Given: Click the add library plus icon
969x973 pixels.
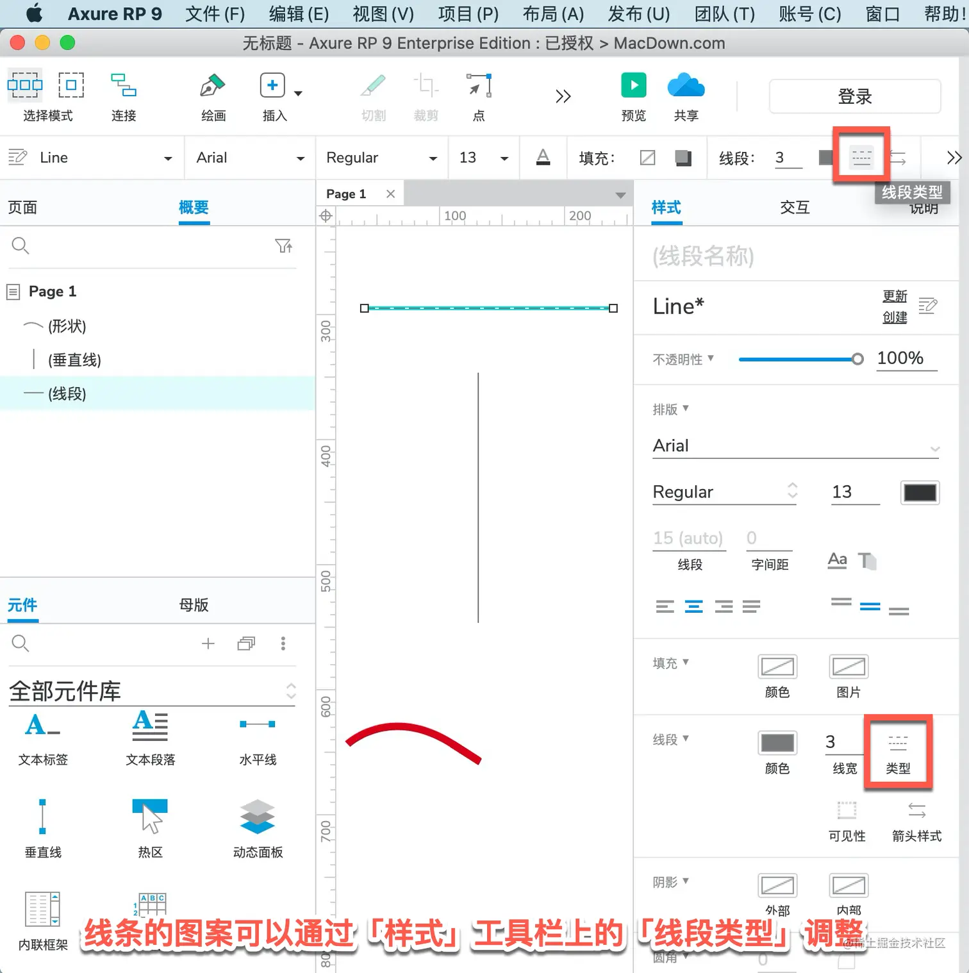Looking at the screenshot, I should point(208,644).
